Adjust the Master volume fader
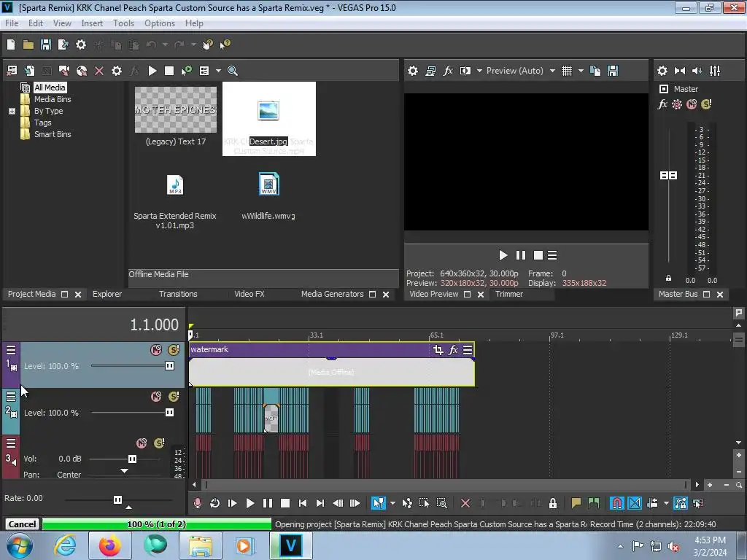The height and width of the screenshot is (560, 747). click(668, 176)
